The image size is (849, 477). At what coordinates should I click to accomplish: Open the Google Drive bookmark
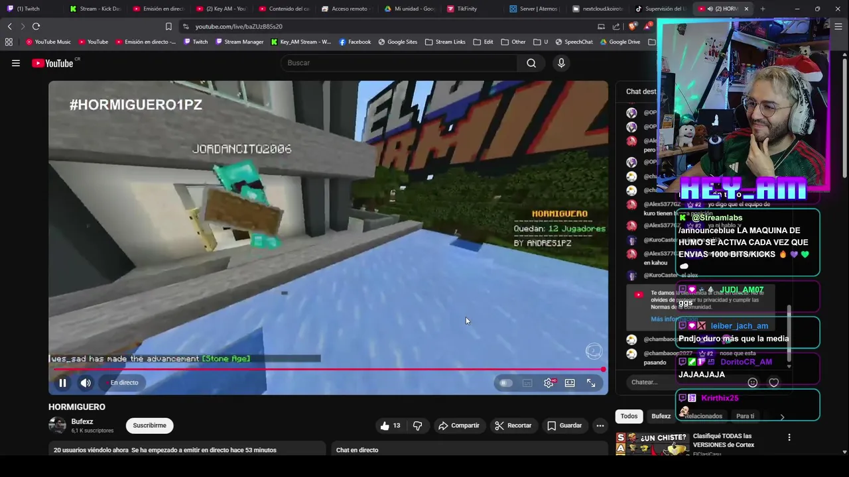point(620,42)
